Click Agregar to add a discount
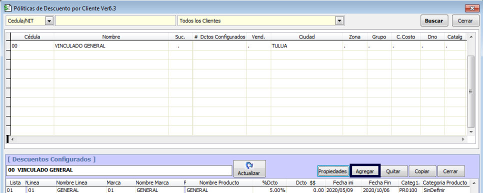Viewport: 483px width, 193px height. pyautogui.click(x=365, y=171)
